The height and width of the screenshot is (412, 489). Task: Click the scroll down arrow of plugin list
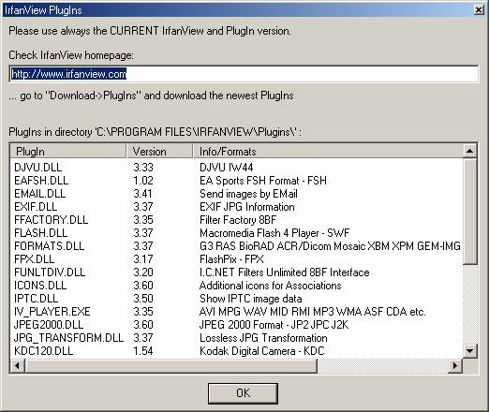point(469,351)
